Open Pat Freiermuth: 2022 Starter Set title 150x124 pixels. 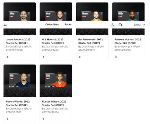tap(91, 41)
